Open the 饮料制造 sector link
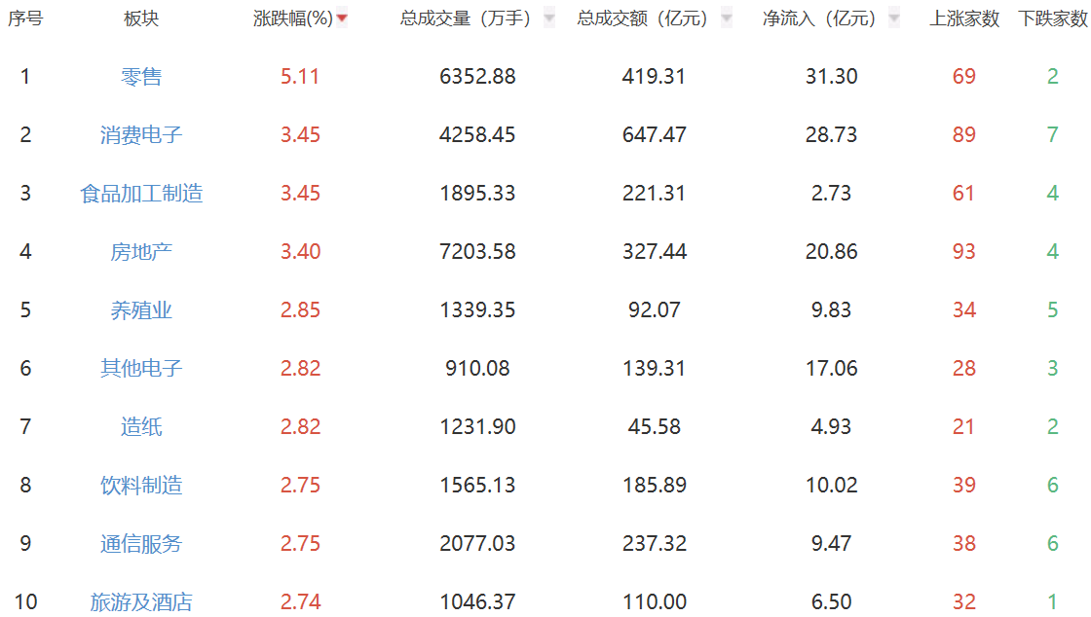The image size is (1091, 617). coord(141,486)
